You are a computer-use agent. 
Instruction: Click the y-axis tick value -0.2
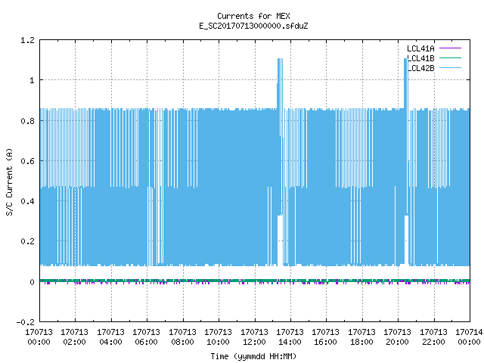[25, 322]
